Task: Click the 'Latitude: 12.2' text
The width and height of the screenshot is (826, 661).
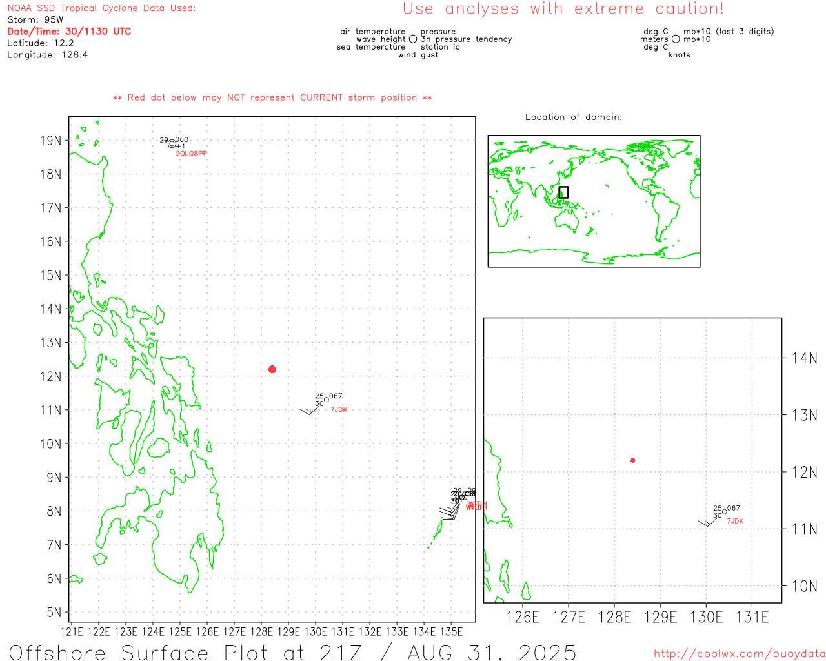Action: point(41,43)
